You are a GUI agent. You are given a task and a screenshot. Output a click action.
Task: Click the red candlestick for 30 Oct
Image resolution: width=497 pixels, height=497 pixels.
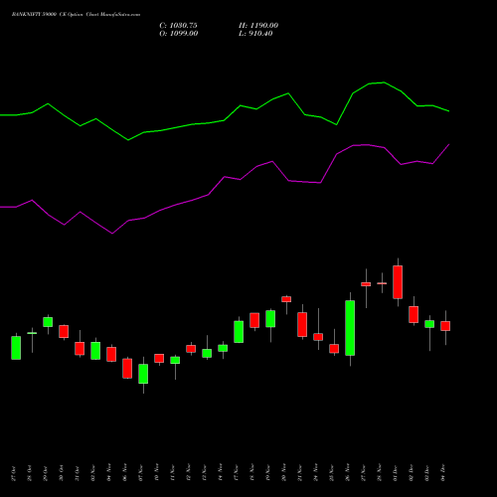(64, 331)
